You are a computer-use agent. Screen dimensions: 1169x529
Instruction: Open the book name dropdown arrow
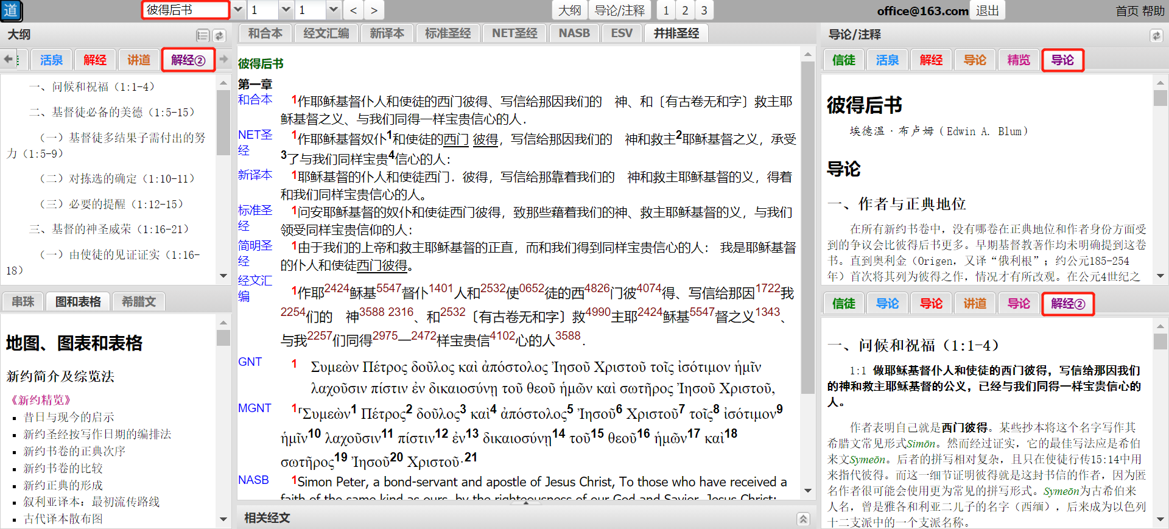[x=238, y=10]
